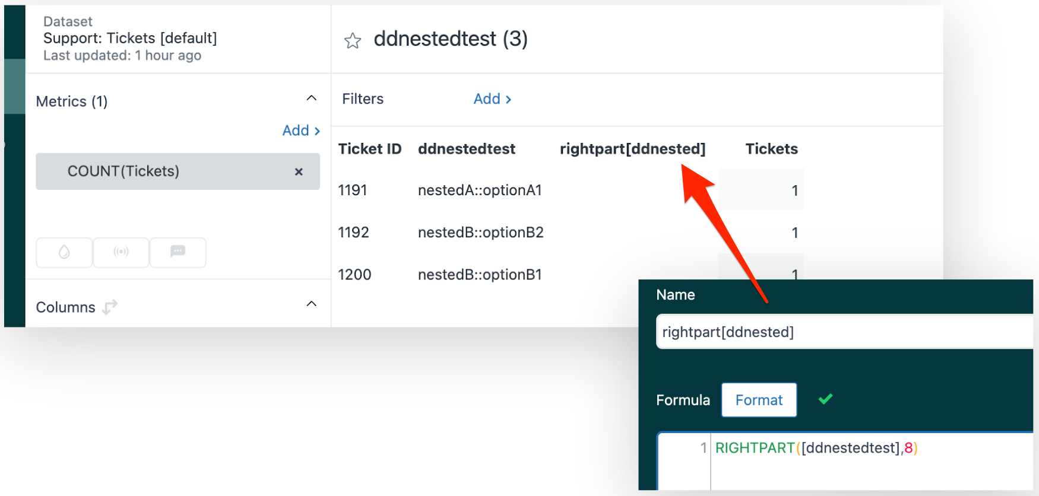1039x496 pixels.
Task: Add a new metric via Add link
Action: [x=301, y=131]
